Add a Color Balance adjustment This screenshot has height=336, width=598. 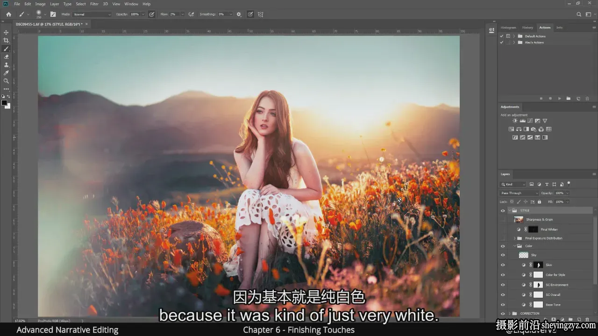click(x=519, y=129)
